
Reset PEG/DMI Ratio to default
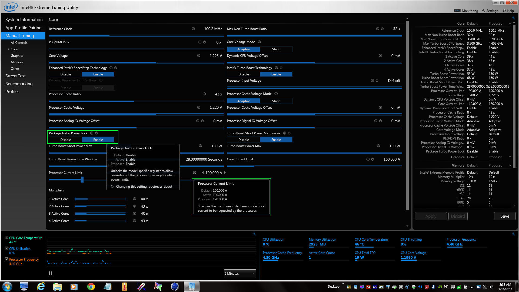point(205,42)
